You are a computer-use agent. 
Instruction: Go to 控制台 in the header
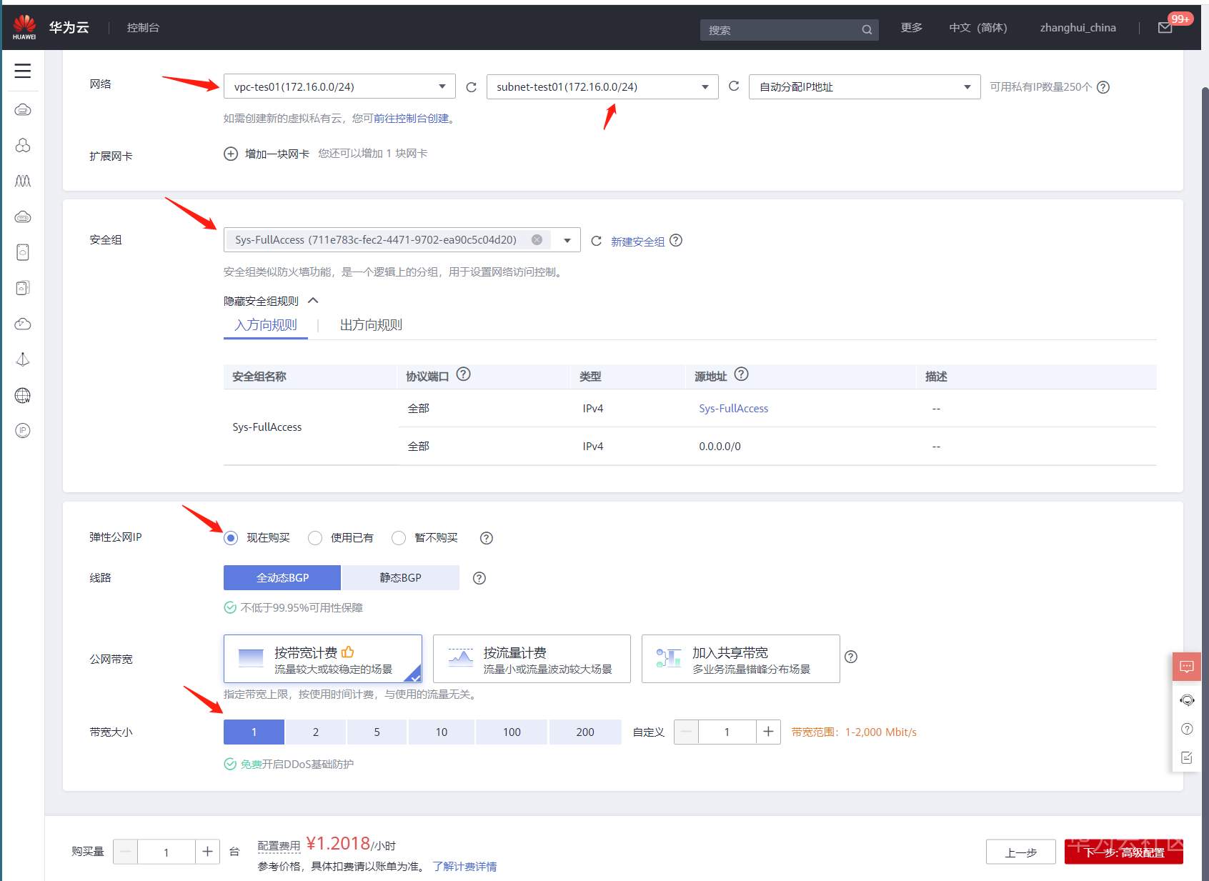click(143, 28)
